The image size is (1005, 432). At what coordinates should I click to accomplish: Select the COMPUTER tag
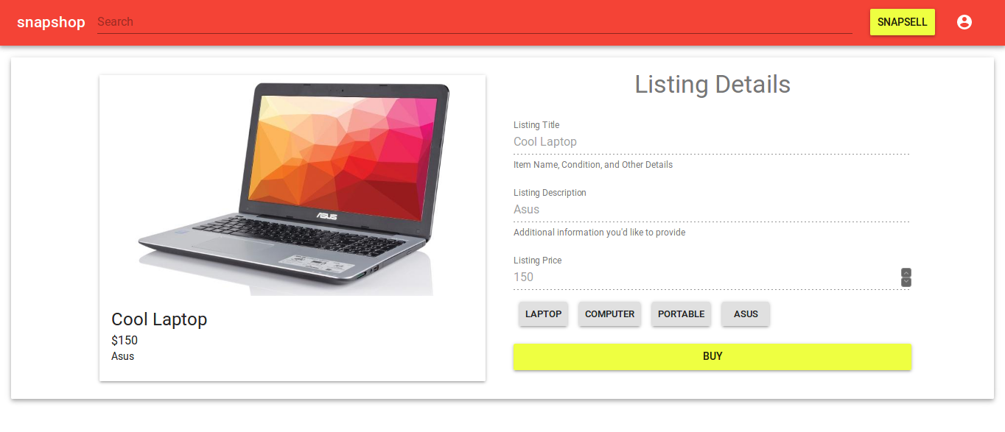point(610,314)
